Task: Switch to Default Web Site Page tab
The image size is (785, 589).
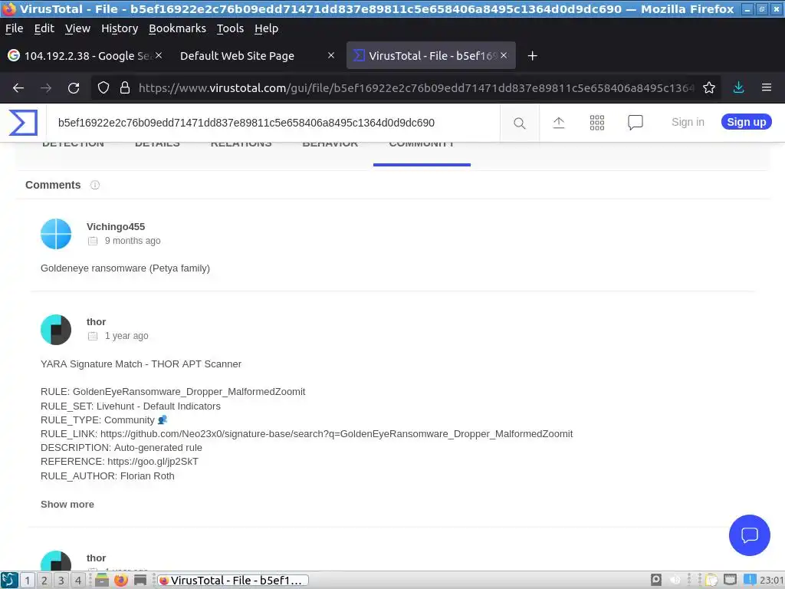Action: 256,55
